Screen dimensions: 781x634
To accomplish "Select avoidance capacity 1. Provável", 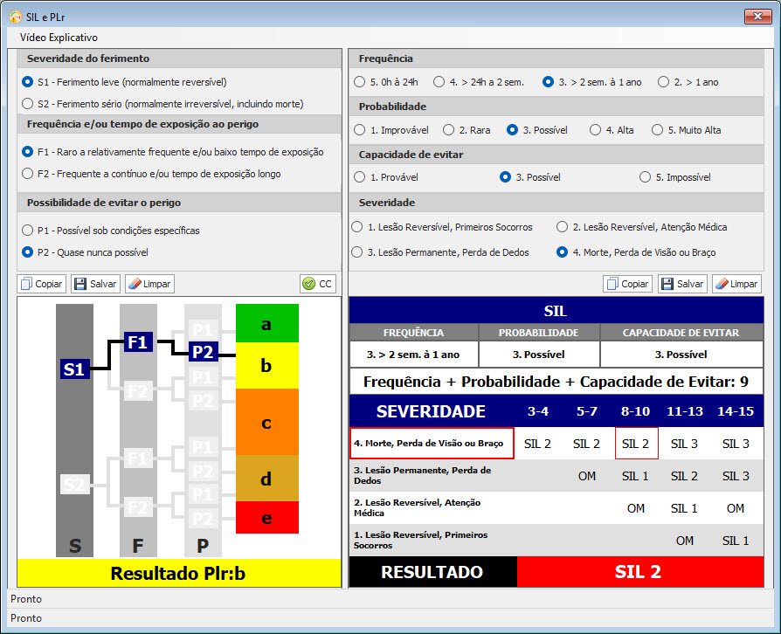I will click(x=386, y=177).
